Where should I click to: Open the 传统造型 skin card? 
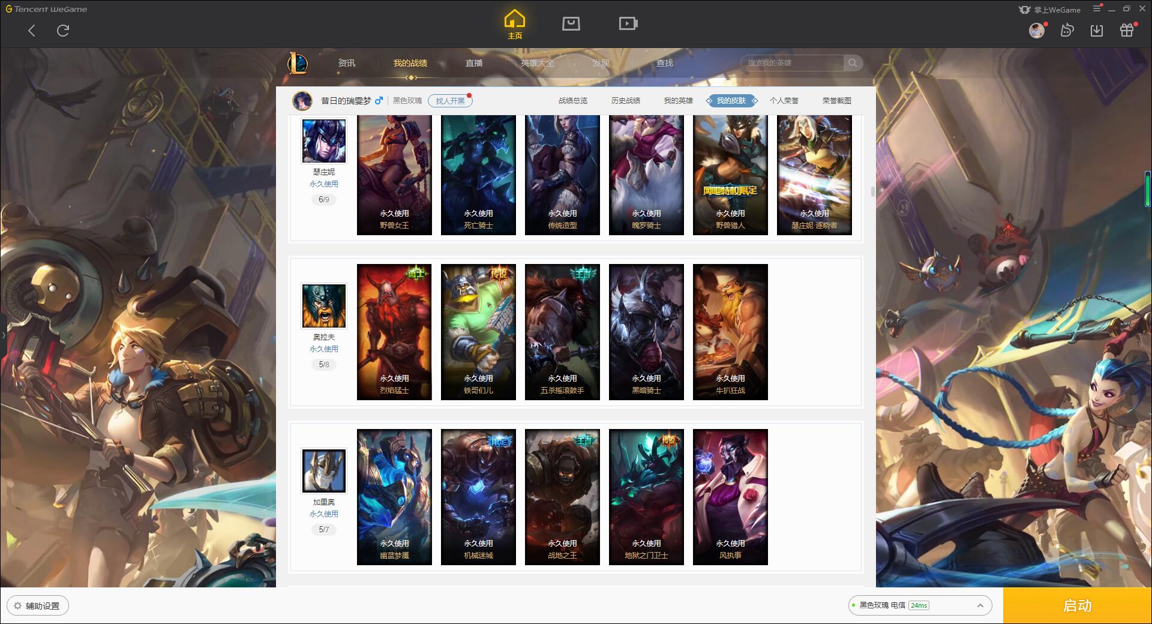click(562, 175)
